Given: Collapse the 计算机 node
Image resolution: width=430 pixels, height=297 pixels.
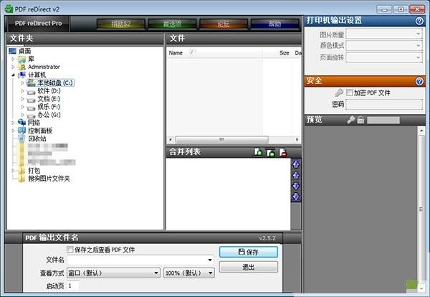Looking at the screenshot, I should click(13, 75).
